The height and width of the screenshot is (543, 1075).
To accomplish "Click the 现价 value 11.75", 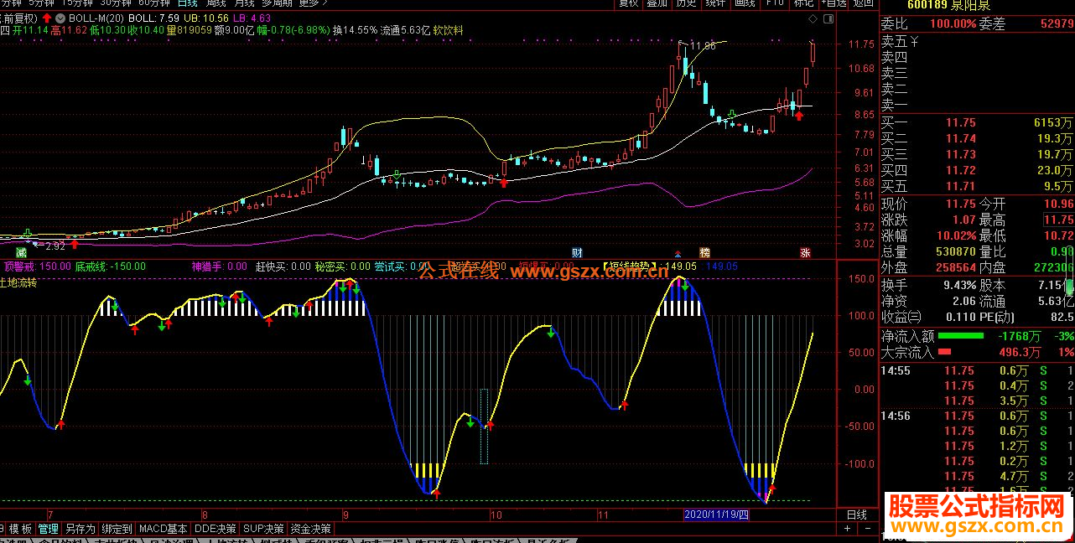I will [960, 204].
